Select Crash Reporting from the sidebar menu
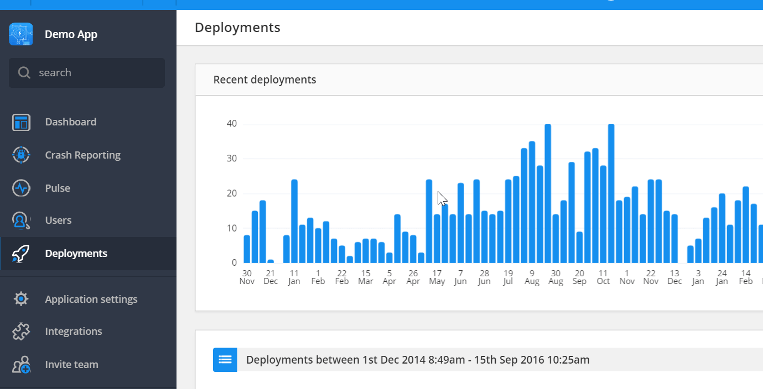This screenshot has width=763, height=389. pos(82,155)
